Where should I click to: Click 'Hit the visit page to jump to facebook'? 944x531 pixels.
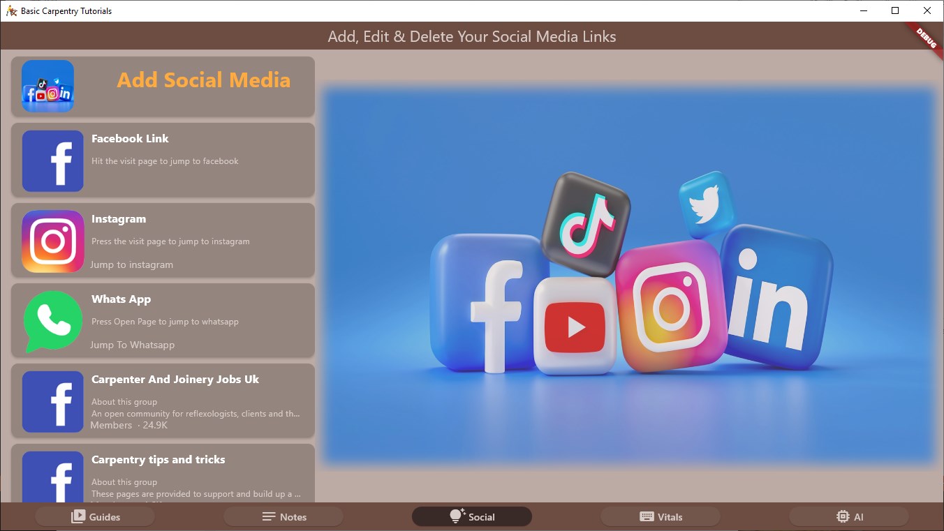click(165, 161)
